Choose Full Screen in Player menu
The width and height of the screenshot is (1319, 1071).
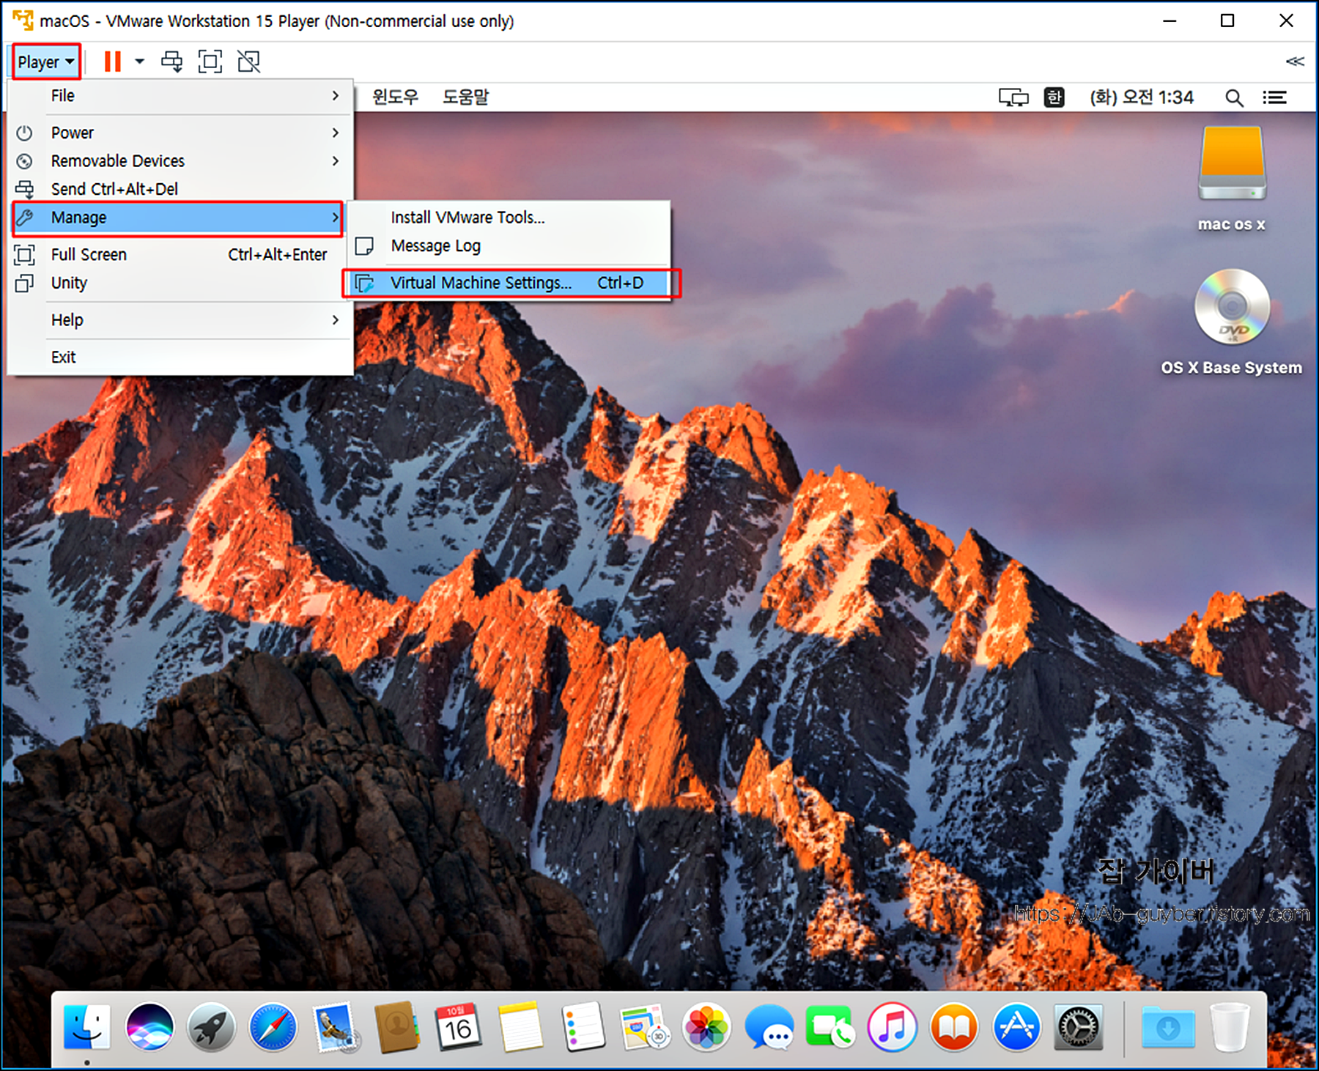coord(180,254)
